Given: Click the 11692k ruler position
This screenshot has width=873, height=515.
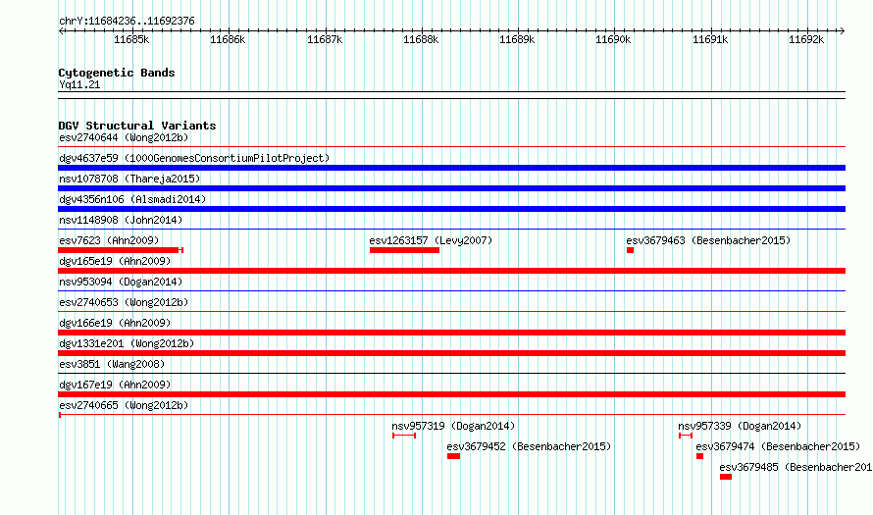Looking at the screenshot, I should [806, 39].
